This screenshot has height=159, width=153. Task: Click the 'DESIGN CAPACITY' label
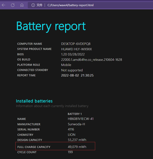click(x=30, y=140)
